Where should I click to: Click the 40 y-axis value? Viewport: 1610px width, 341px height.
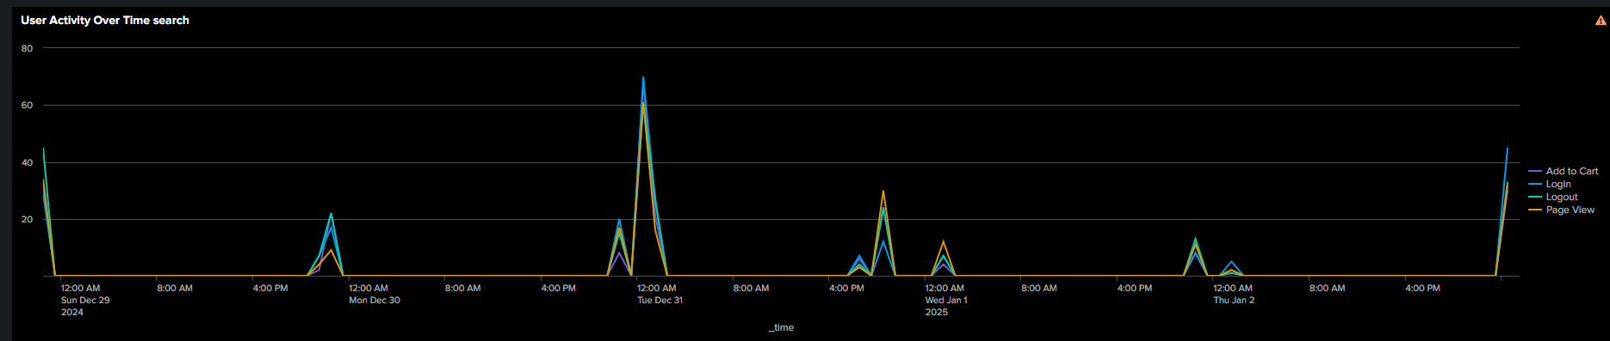click(28, 162)
